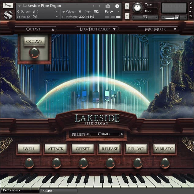
Task: Click the Octave label button
Action: (x=34, y=41)
